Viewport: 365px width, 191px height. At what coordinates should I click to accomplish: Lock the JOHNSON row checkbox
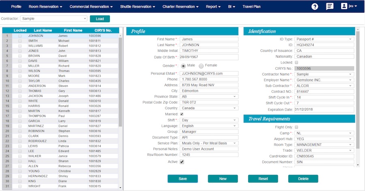tap(20, 36)
